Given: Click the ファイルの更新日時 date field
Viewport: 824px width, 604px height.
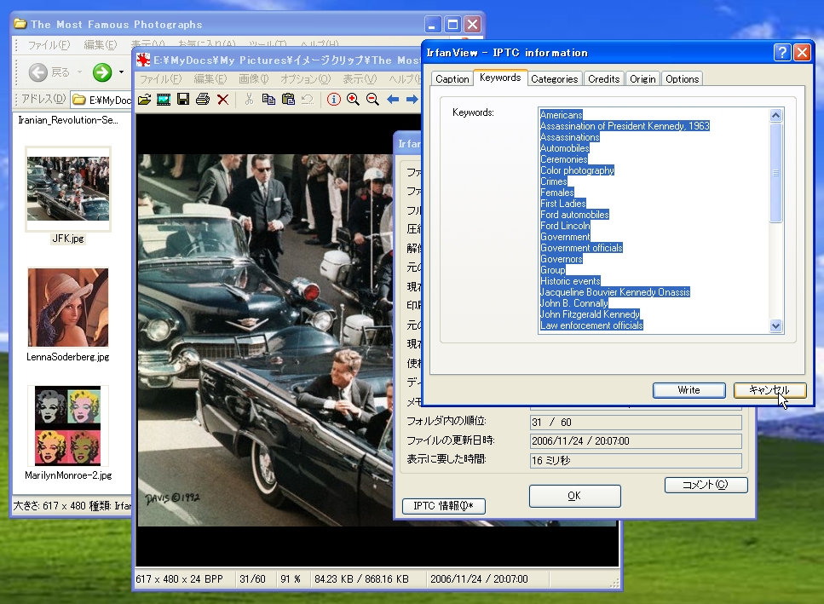Looking at the screenshot, I should (636, 441).
